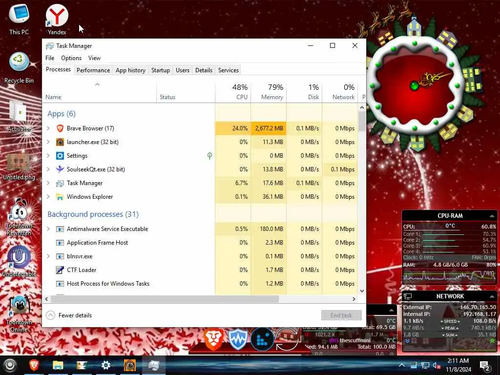500x375 pixels.
Task: Click the vertical scrollbar down arrow
Action: [x=362, y=291]
